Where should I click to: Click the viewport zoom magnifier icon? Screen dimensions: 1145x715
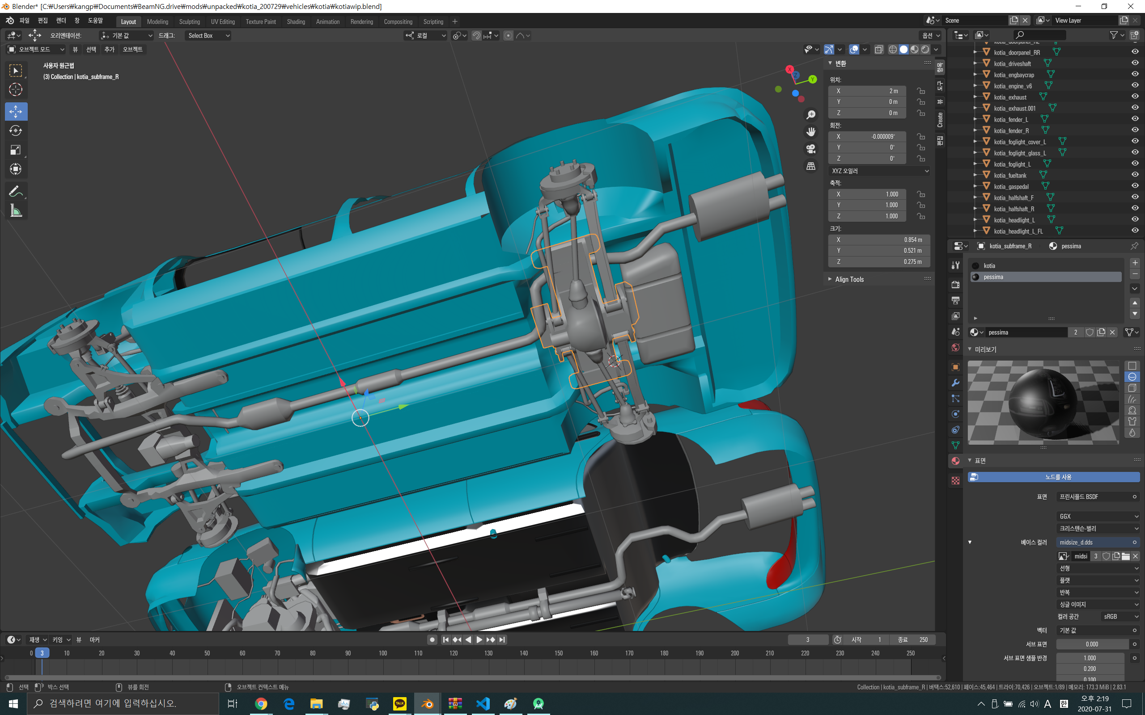click(x=811, y=115)
